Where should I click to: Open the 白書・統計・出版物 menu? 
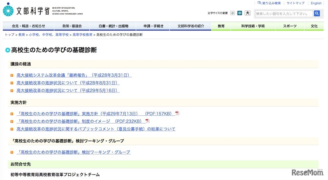coord(113,26)
